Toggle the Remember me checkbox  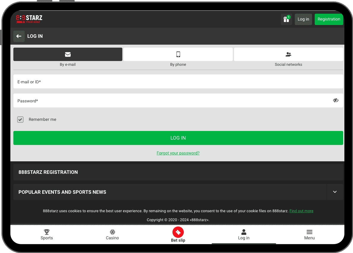click(x=20, y=119)
